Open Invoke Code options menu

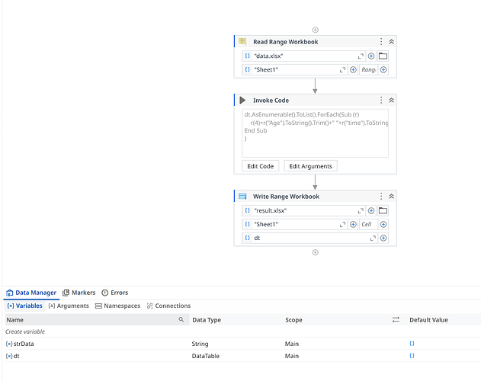click(381, 101)
